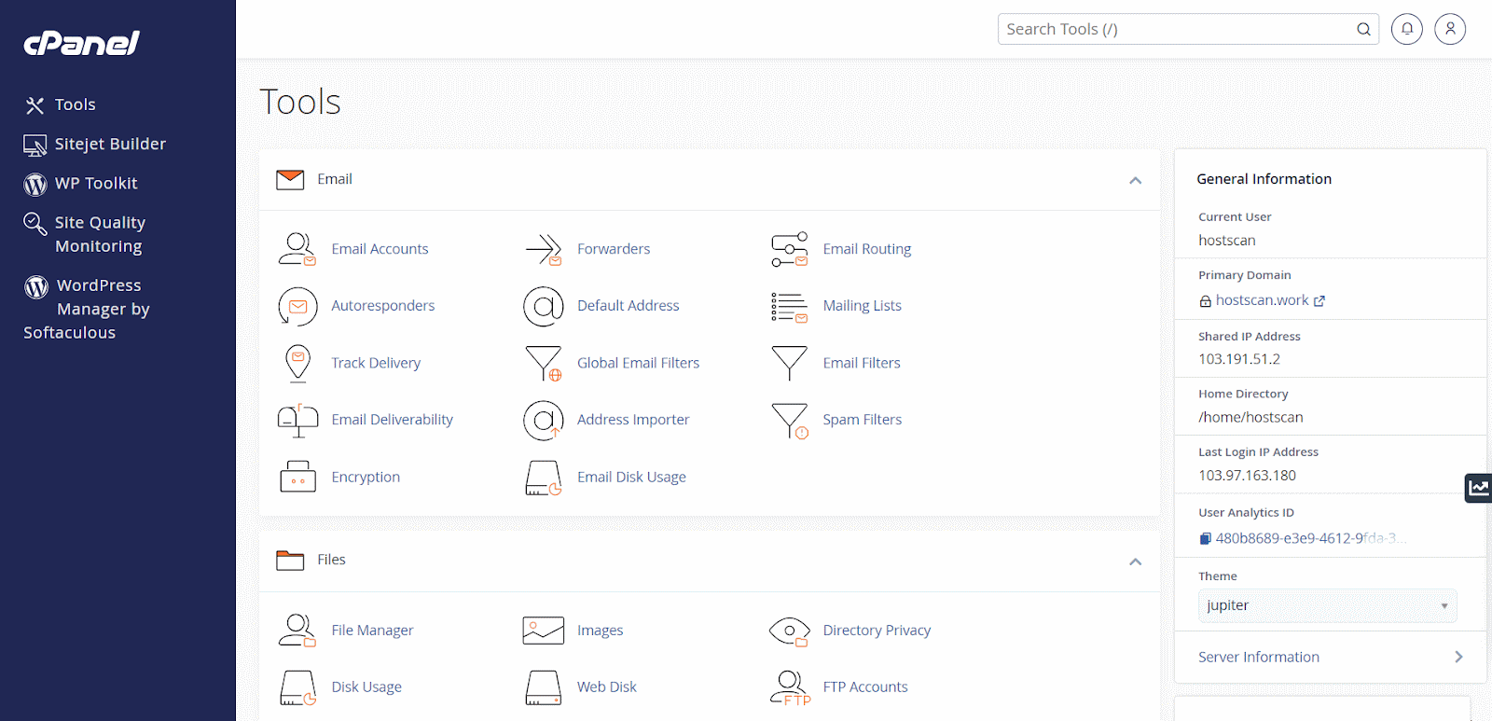Open the Disk Usage icon
1492x721 pixels.
pos(297,687)
